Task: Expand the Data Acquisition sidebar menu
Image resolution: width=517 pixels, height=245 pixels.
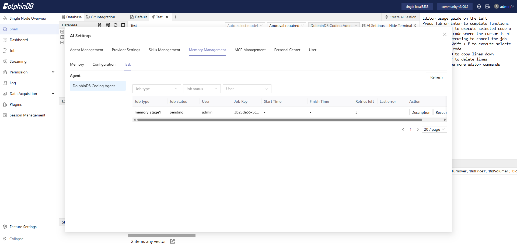Action: pyautogui.click(x=53, y=94)
